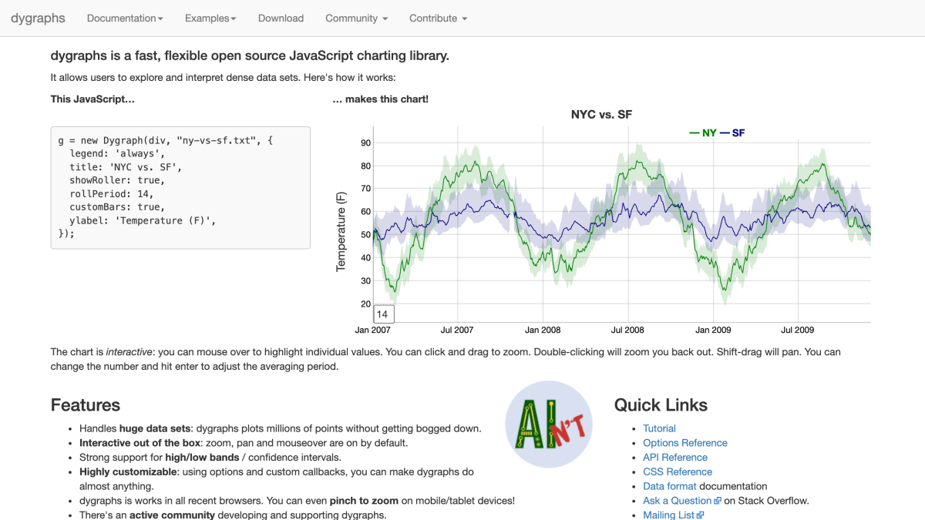Click the 30 y-axis tick label
This screenshot has height=520, width=925.
365,280
